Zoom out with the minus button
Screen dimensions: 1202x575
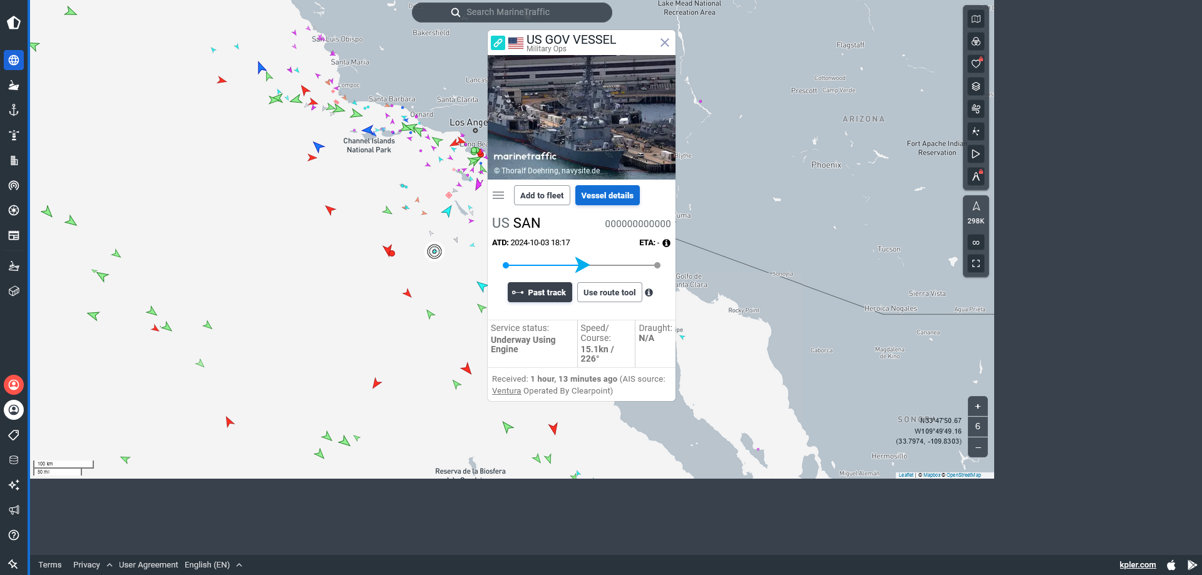coord(978,447)
